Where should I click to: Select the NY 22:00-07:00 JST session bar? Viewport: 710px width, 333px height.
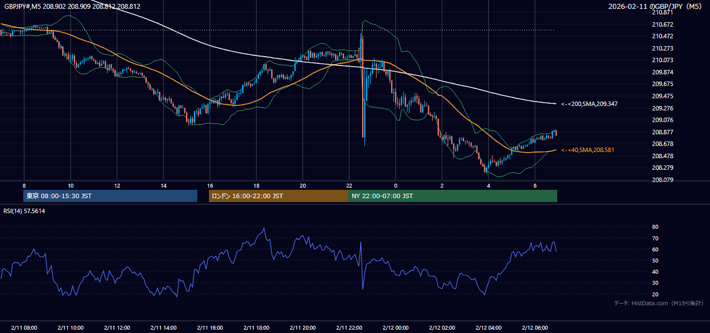[453, 196]
